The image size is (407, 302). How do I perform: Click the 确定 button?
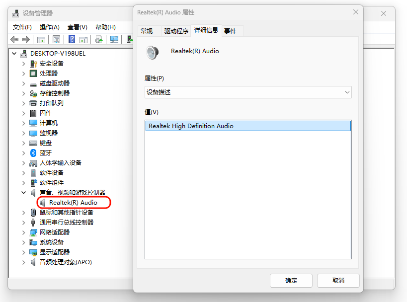tap(291, 281)
